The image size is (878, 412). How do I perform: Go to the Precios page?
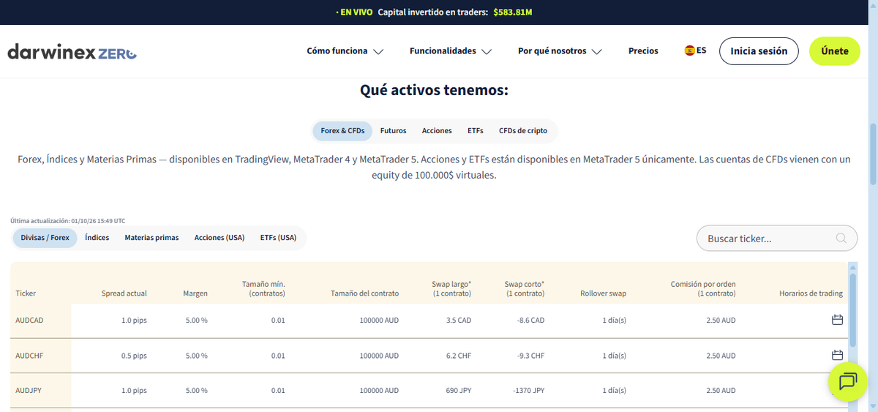pos(643,51)
